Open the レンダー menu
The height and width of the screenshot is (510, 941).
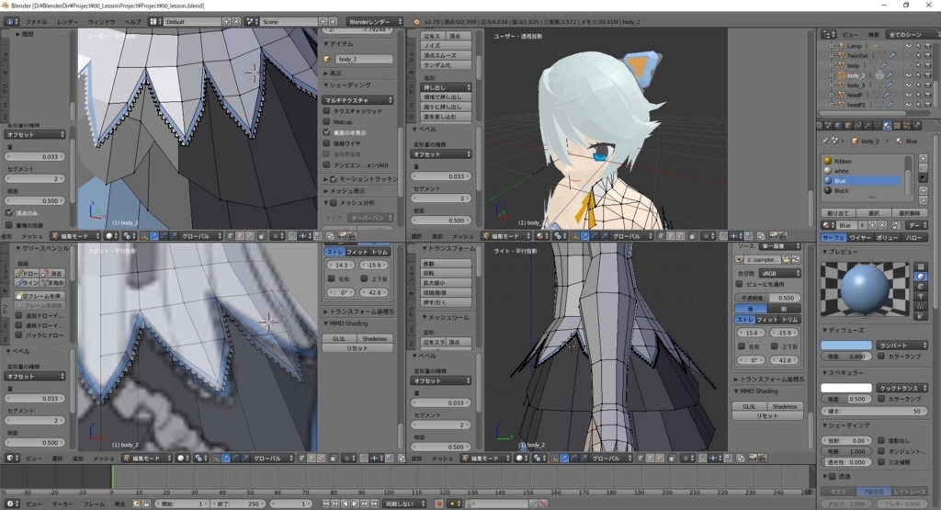pyautogui.click(x=68, y=22)
